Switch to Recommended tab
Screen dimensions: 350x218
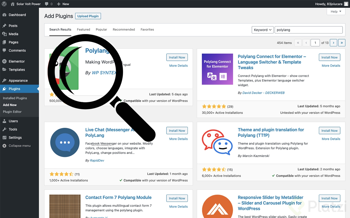124,29
